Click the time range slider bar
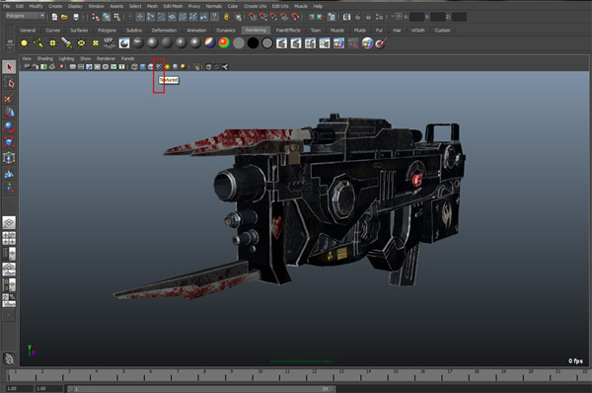 point(201,388)
